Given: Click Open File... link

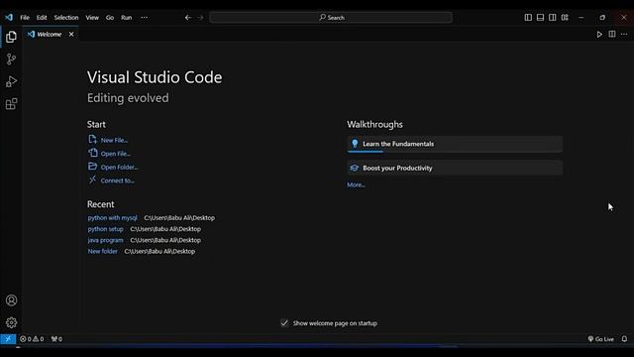Looking at the screenshot, I should (x=116, y=154).
